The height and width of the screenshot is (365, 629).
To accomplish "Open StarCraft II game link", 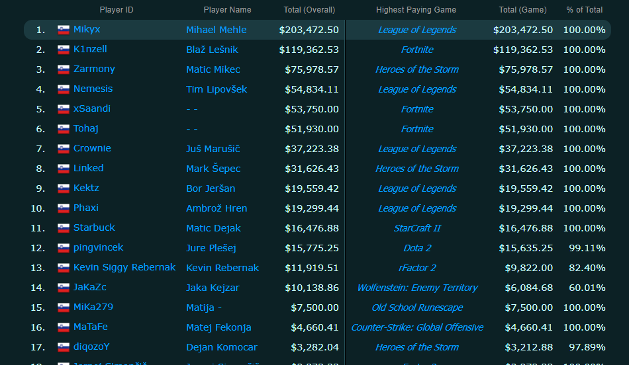I will pos(416,228).
